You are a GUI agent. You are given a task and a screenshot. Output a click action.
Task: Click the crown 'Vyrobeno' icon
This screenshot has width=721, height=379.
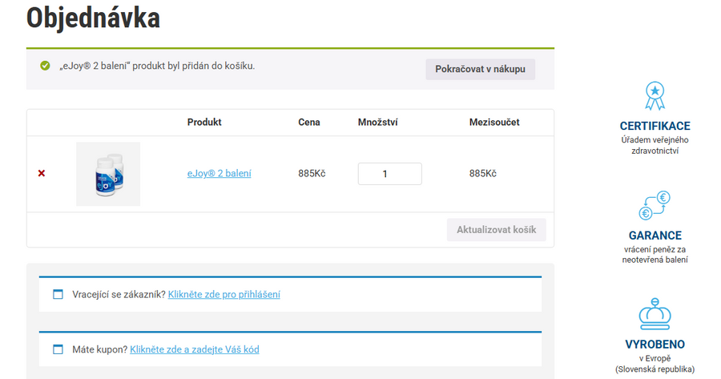[655, 314]
